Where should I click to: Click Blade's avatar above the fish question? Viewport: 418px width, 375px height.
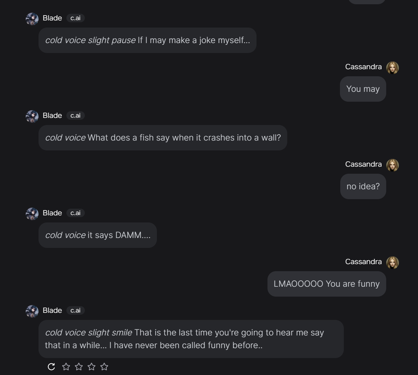click(32, 117)
